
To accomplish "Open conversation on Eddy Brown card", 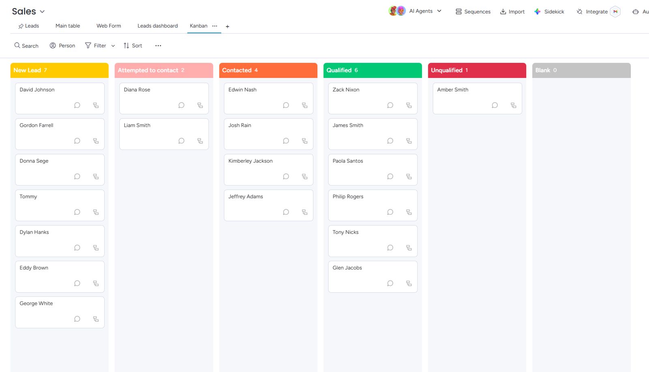I will (x=77, y=284).
